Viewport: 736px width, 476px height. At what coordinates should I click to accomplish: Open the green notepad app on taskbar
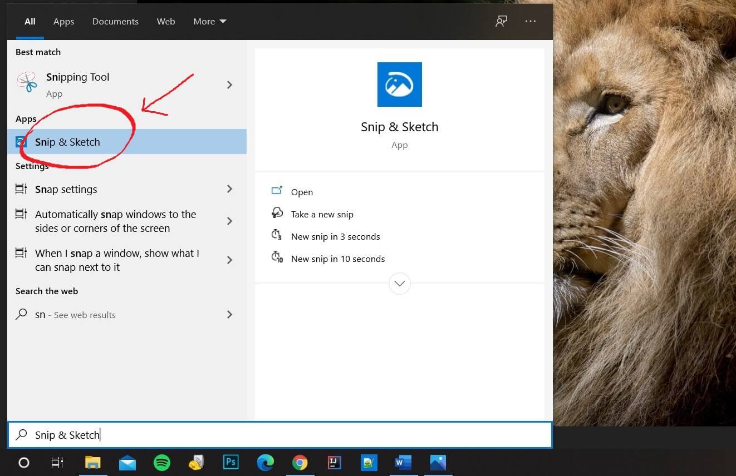[x=369, y=462]
